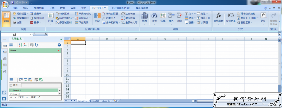Collapse the navigation pane with double chevron

coord(61,39)
